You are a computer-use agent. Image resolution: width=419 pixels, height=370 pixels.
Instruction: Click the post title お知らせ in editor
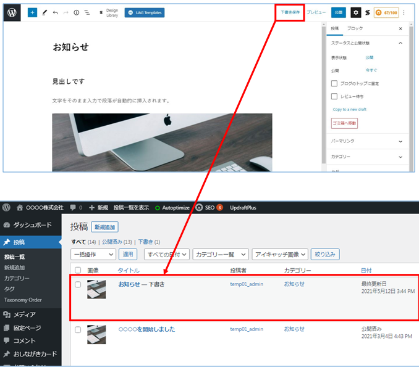click(70, 47)
